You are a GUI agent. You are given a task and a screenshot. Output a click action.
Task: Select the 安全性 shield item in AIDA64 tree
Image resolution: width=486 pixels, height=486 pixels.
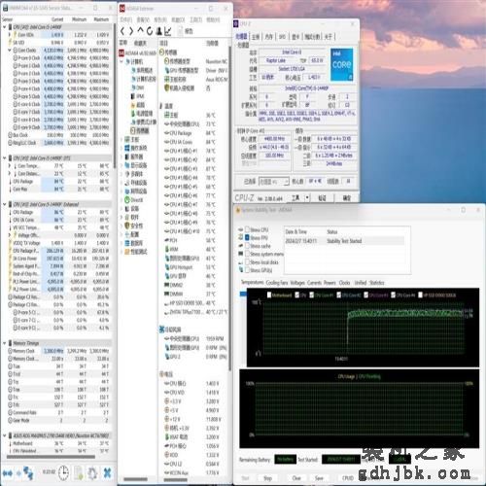pyautogui.click(x=134, y=226)
